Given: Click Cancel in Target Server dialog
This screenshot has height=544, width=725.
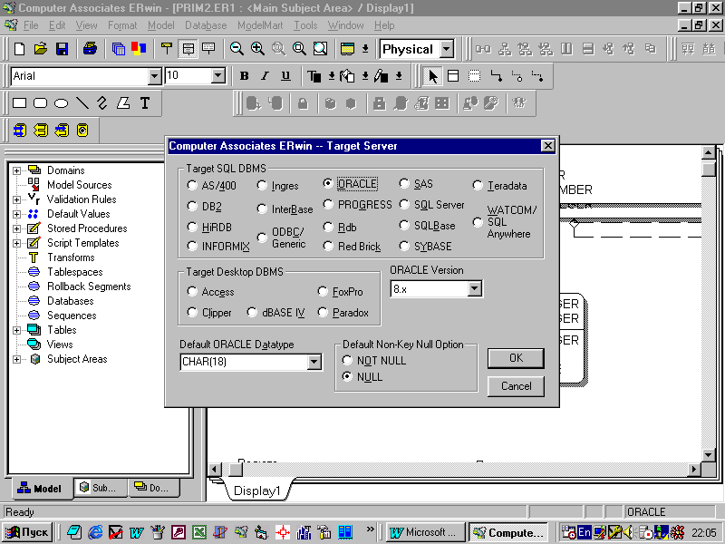Looking at the screenshot, I should [x=516, y=386].
